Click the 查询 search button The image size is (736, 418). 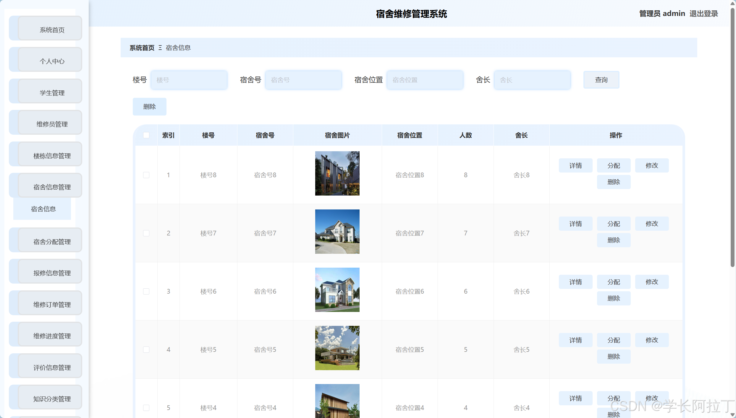601,79
